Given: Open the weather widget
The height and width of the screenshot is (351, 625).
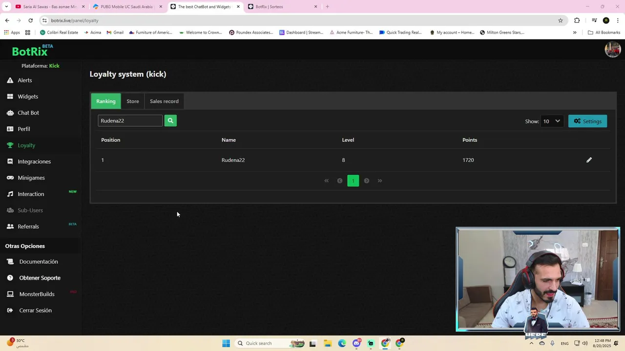Looking at the screenshot, I should point(18,343).
